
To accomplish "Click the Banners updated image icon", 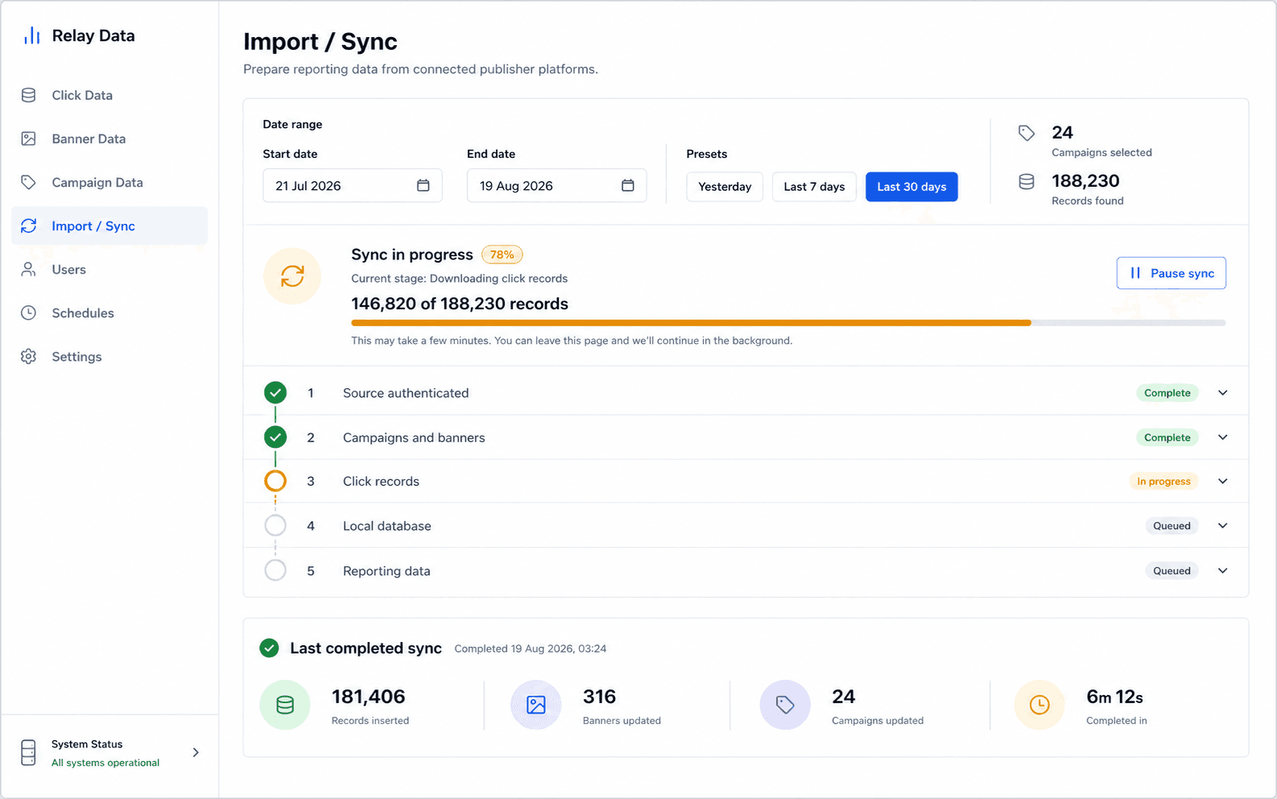I will click(535, 705).
